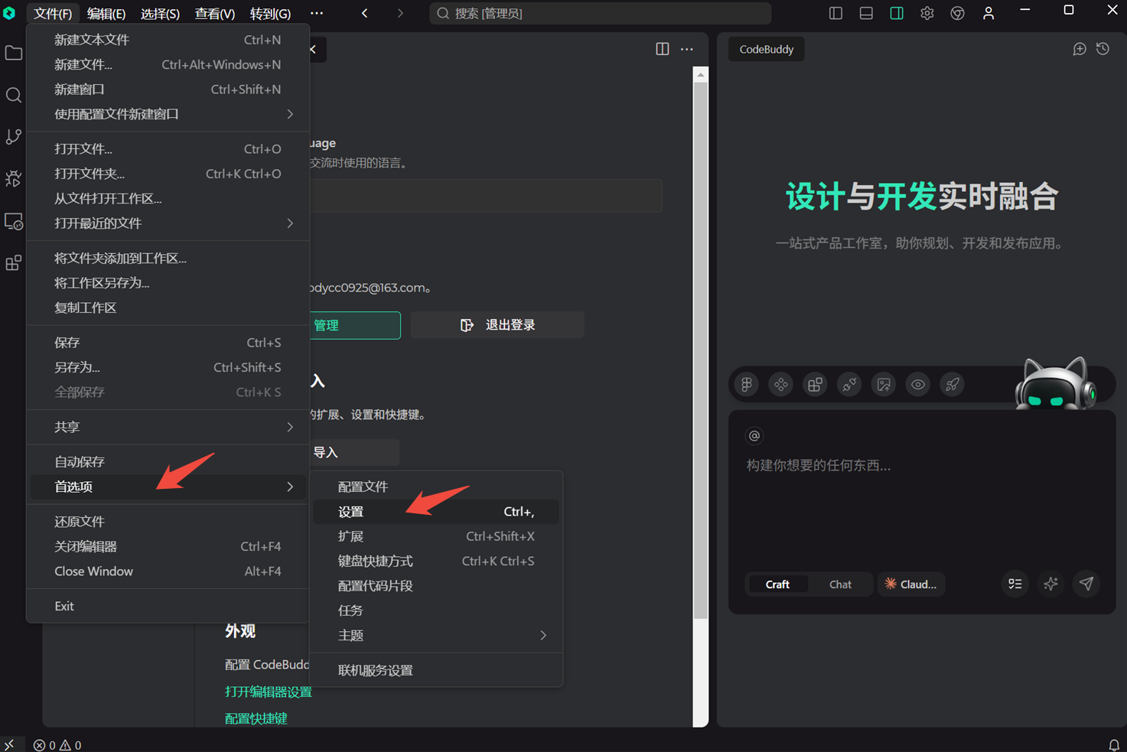
Task: Click the rocket deploy icon in CodeBuddy
Action: point(953,384)
